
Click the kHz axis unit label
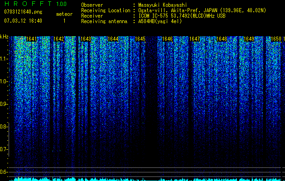(4, 37)
